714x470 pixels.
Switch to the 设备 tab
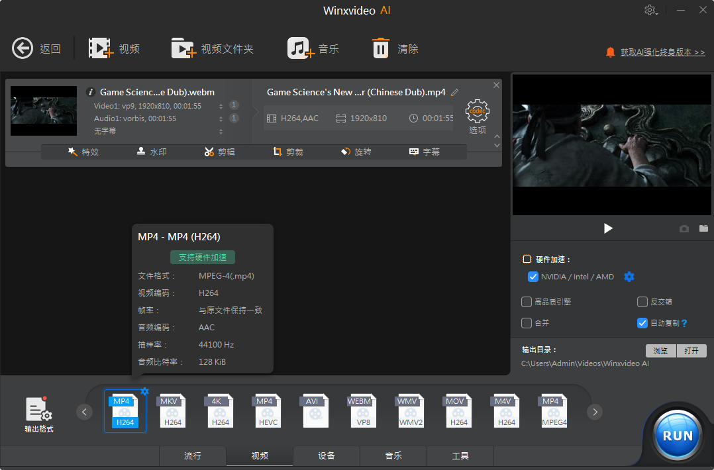(327, 456)
